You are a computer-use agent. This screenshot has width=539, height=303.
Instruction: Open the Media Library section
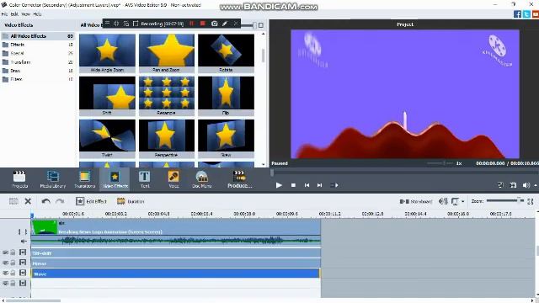pos(52,179)
